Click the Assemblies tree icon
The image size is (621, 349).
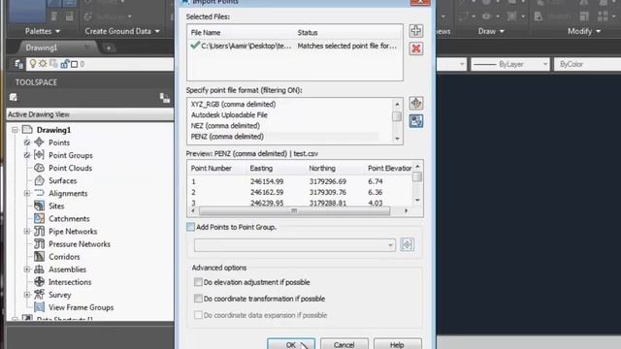coord(39,270)
